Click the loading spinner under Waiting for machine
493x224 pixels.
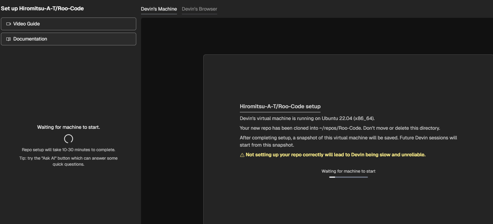[x=69, y=139]
